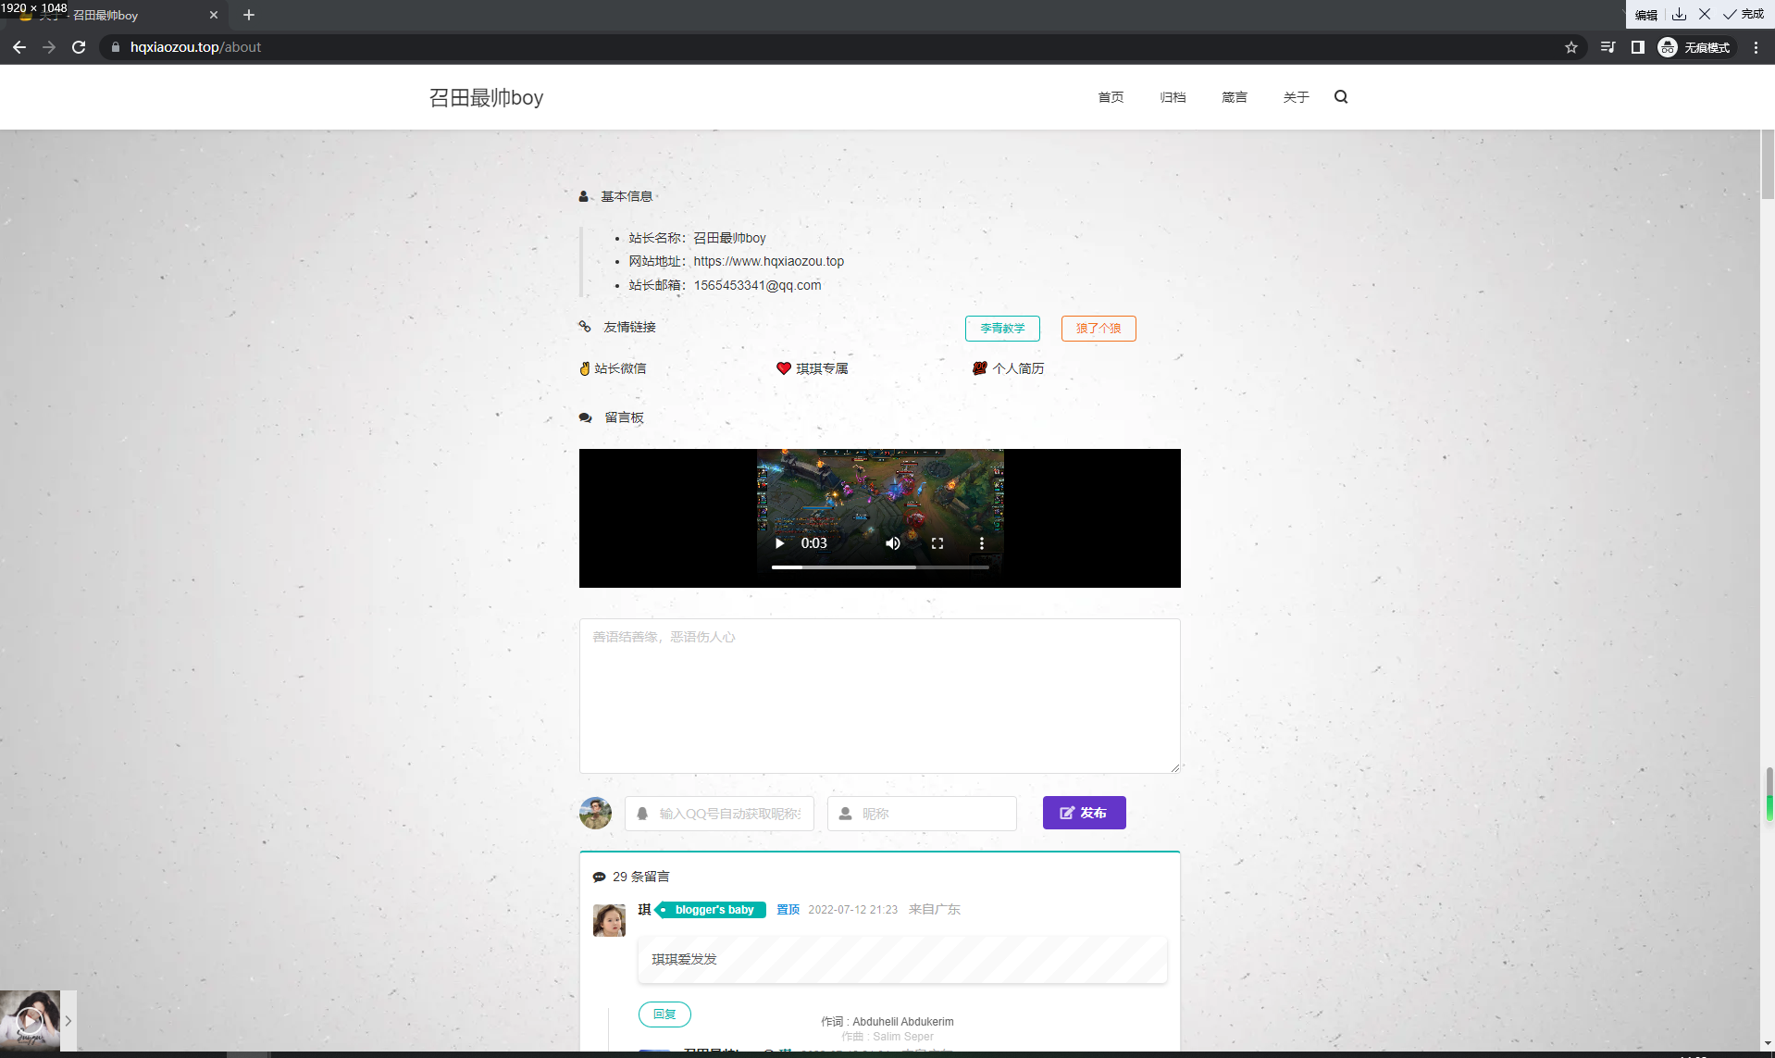Mute the video with the speaker icon
This screenshot has height=1058, width=1775.
[892, 543]
